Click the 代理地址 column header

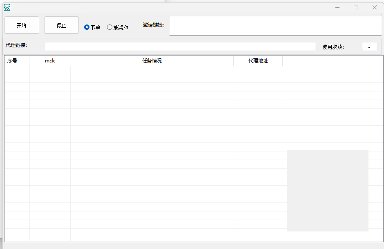coord(258,61)
